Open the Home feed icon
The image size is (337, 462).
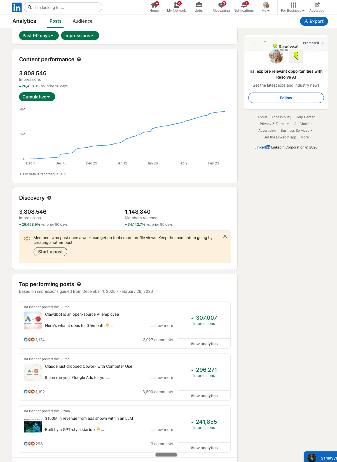[x=154, y=5]
